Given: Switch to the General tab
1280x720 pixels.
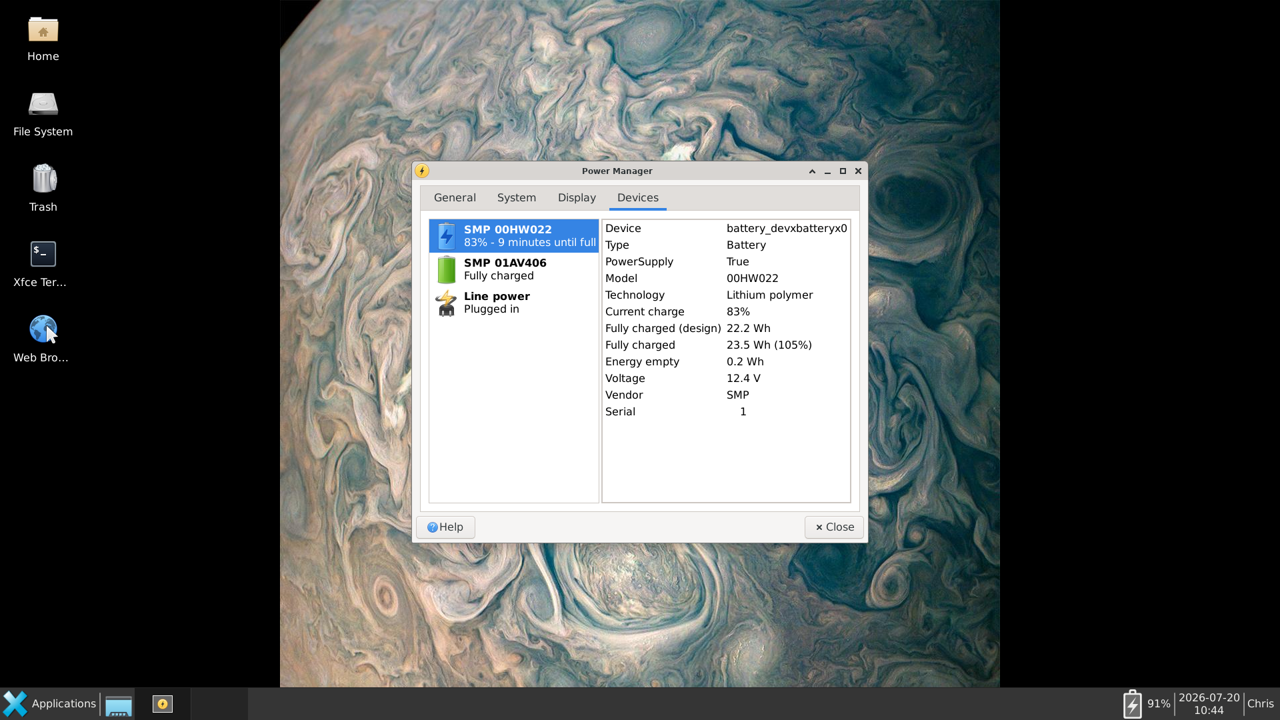Looking at the screenshot, I should (x=455, y=198).
